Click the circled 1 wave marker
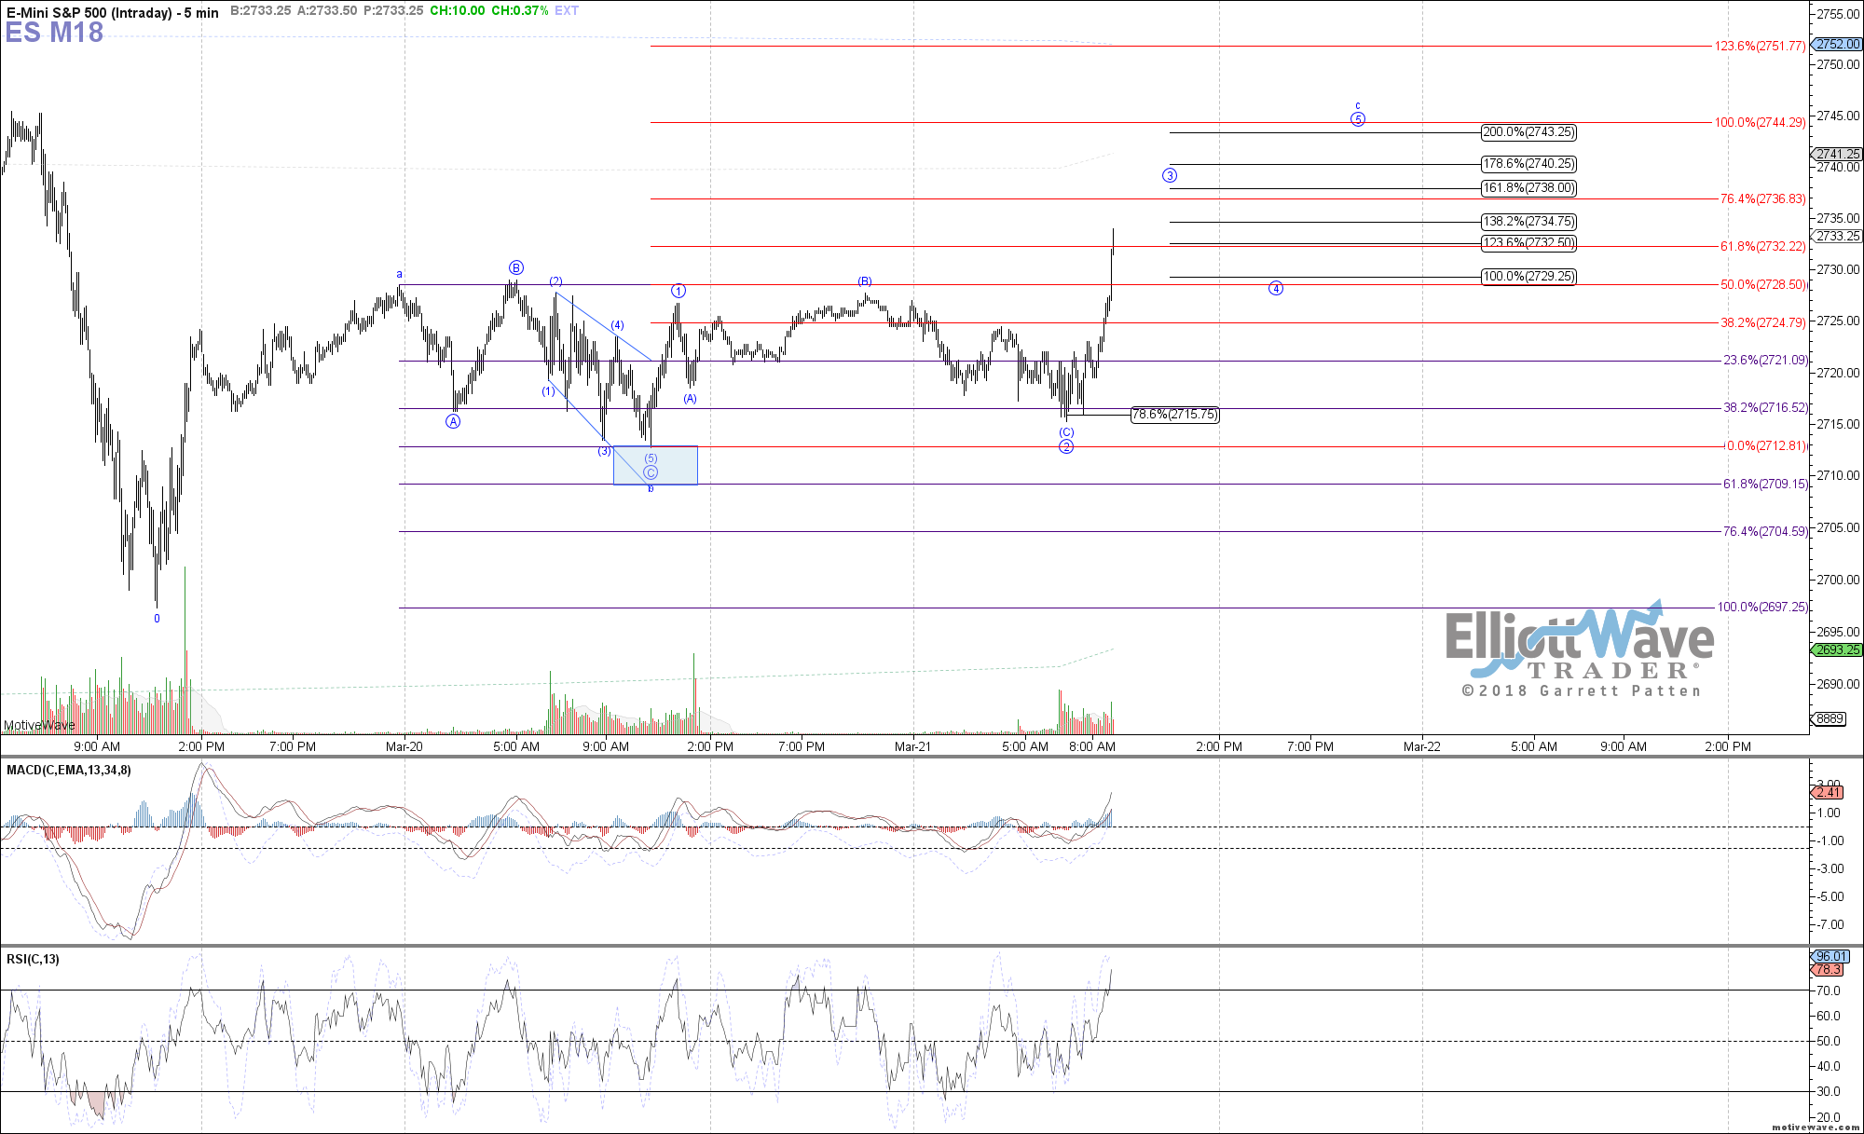 point(678,291)
